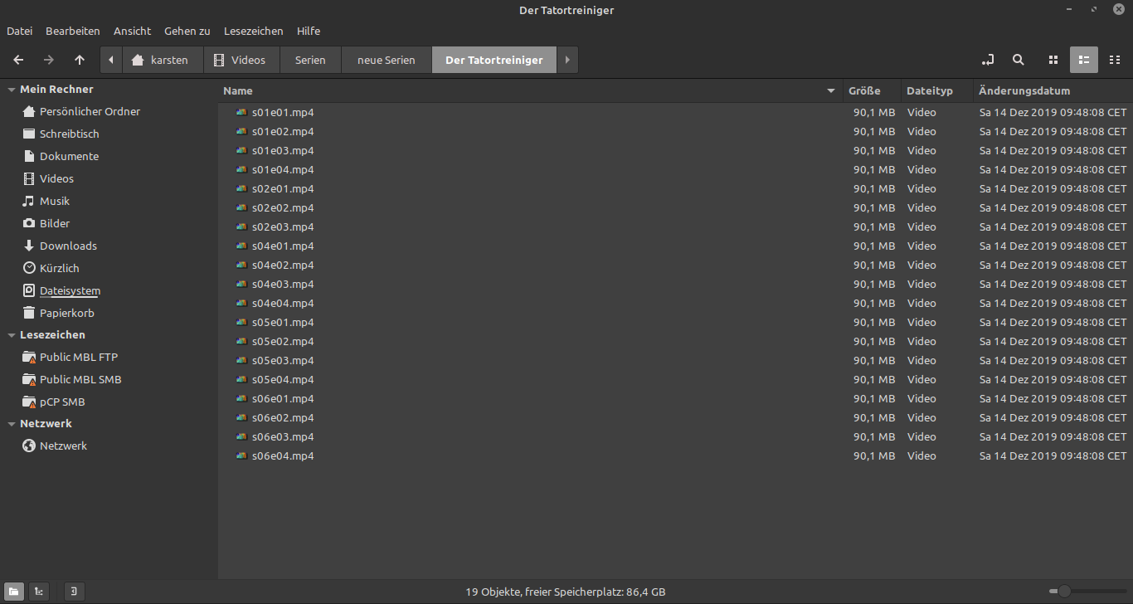The width and height of the screenshot is (1133, 604).
Task: Show the tree view in the sidebar
Action: coord(38,592)
